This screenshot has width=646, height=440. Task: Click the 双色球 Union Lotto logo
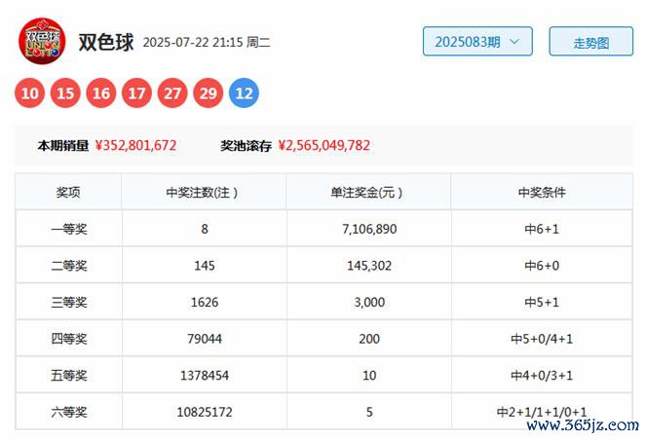[42, 41]
